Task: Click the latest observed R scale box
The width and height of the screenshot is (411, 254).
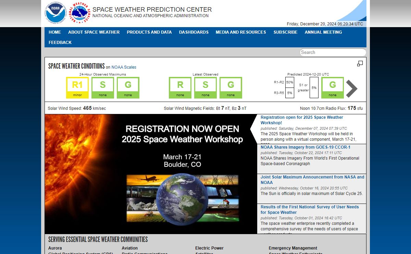Action: pyautogui.click(x=180, y=88)
